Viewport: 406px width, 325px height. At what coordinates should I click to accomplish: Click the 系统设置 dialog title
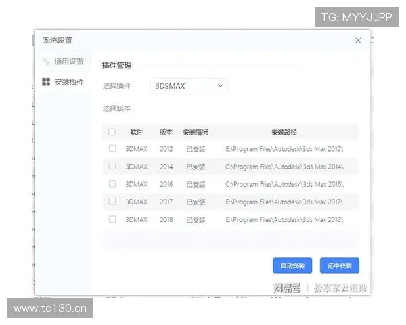pyautogui.click(x=58, y=41)
